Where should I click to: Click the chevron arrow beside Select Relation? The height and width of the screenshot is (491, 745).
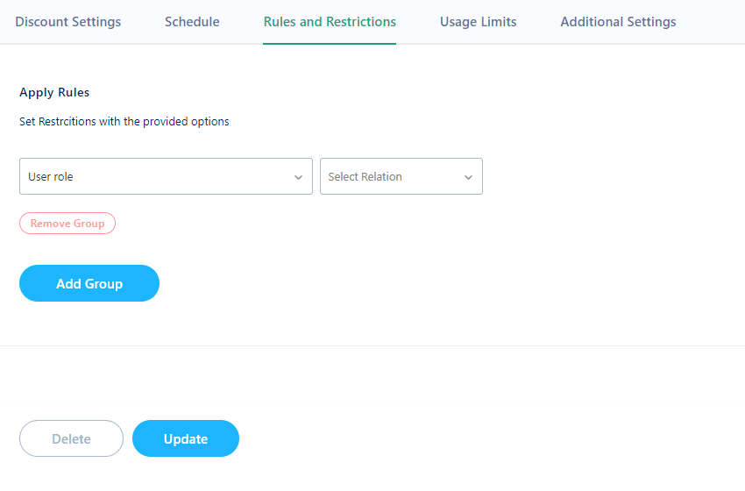tap(469, 177)
